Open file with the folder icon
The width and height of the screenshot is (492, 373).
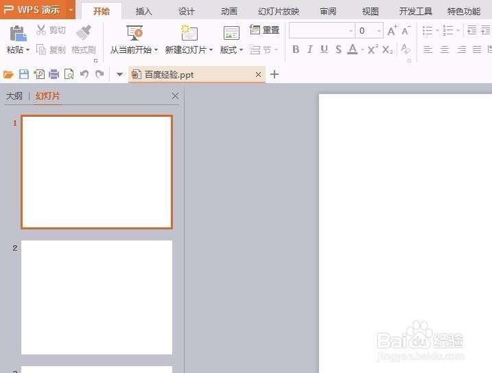point(8,74)
